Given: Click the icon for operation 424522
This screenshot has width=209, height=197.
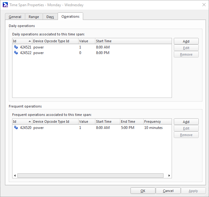Looking at the screenshot, I should tap(16, 53).
